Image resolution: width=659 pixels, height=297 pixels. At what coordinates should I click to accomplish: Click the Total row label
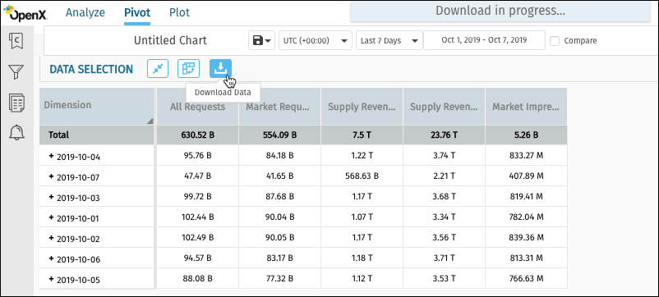58,135
